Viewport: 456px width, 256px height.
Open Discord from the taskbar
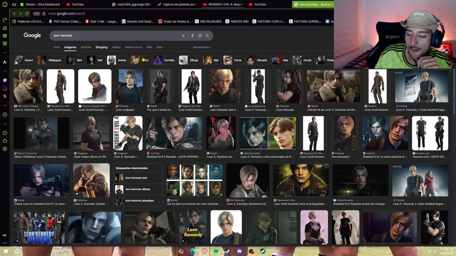pos(239,251)
